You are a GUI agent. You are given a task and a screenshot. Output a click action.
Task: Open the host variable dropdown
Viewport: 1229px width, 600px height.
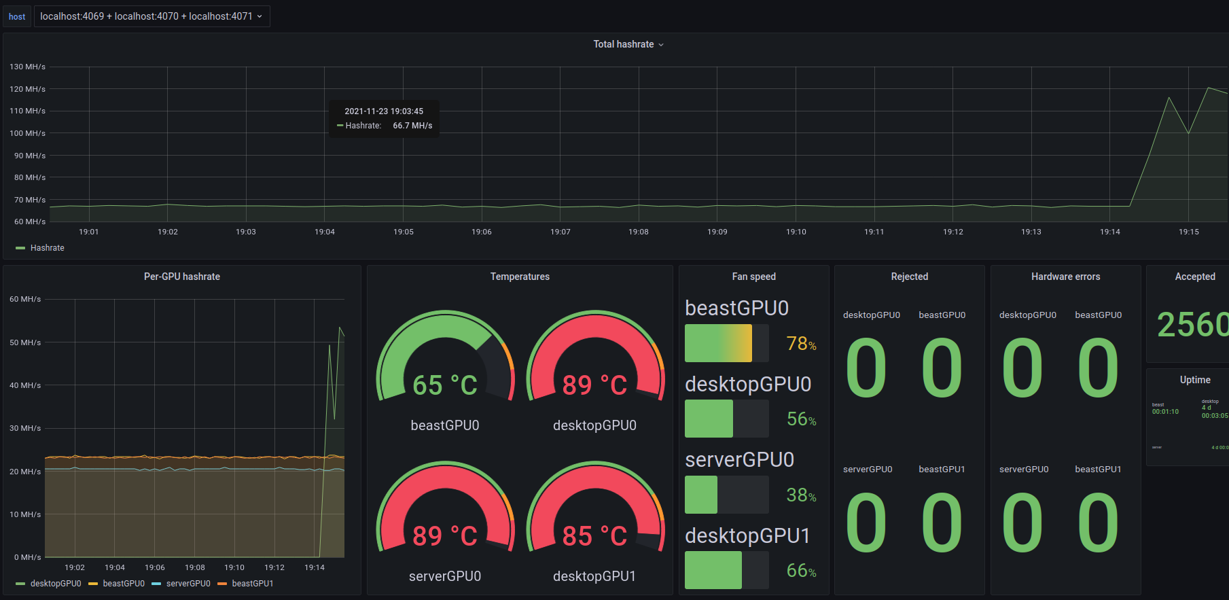[151, 16]
